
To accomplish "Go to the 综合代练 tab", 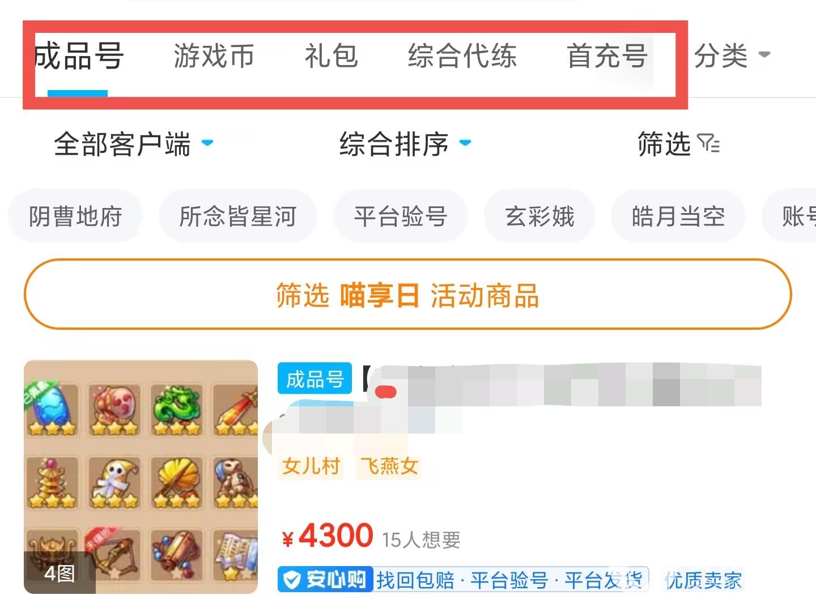I will pos(462,56).
